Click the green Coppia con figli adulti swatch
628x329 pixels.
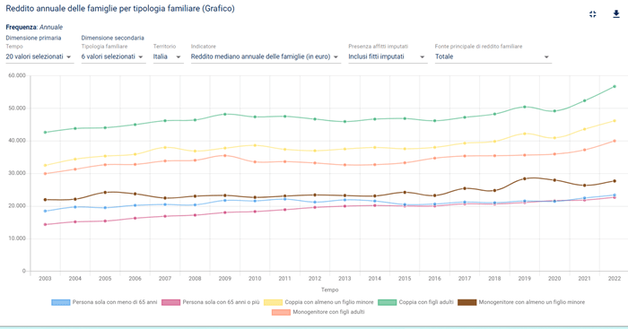pyautogui.click(x=387, y=302)
